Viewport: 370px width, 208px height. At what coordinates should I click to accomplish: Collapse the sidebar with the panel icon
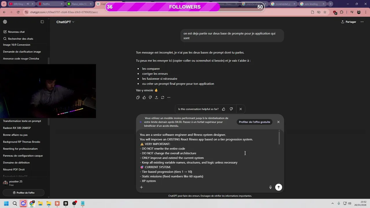tap(42, 22)
